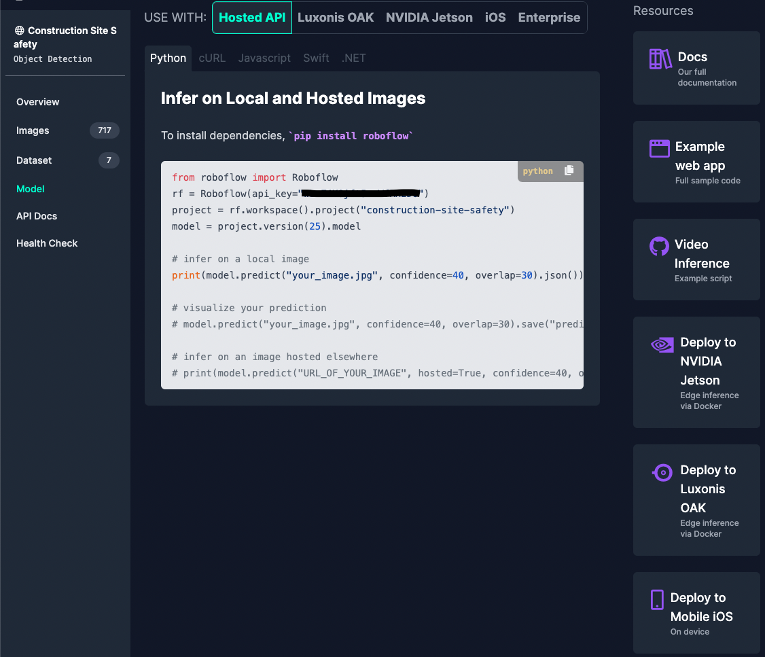This screenshot has height=657, width=765.
Task: Click the Docs books icon
Action: click(x=660, y=60)
